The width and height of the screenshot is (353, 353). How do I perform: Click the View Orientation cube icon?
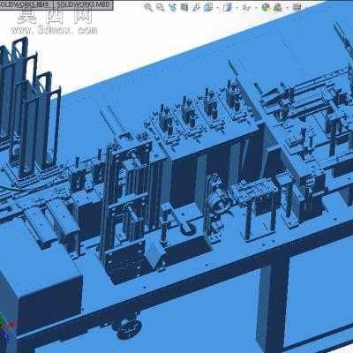[208, 7]
